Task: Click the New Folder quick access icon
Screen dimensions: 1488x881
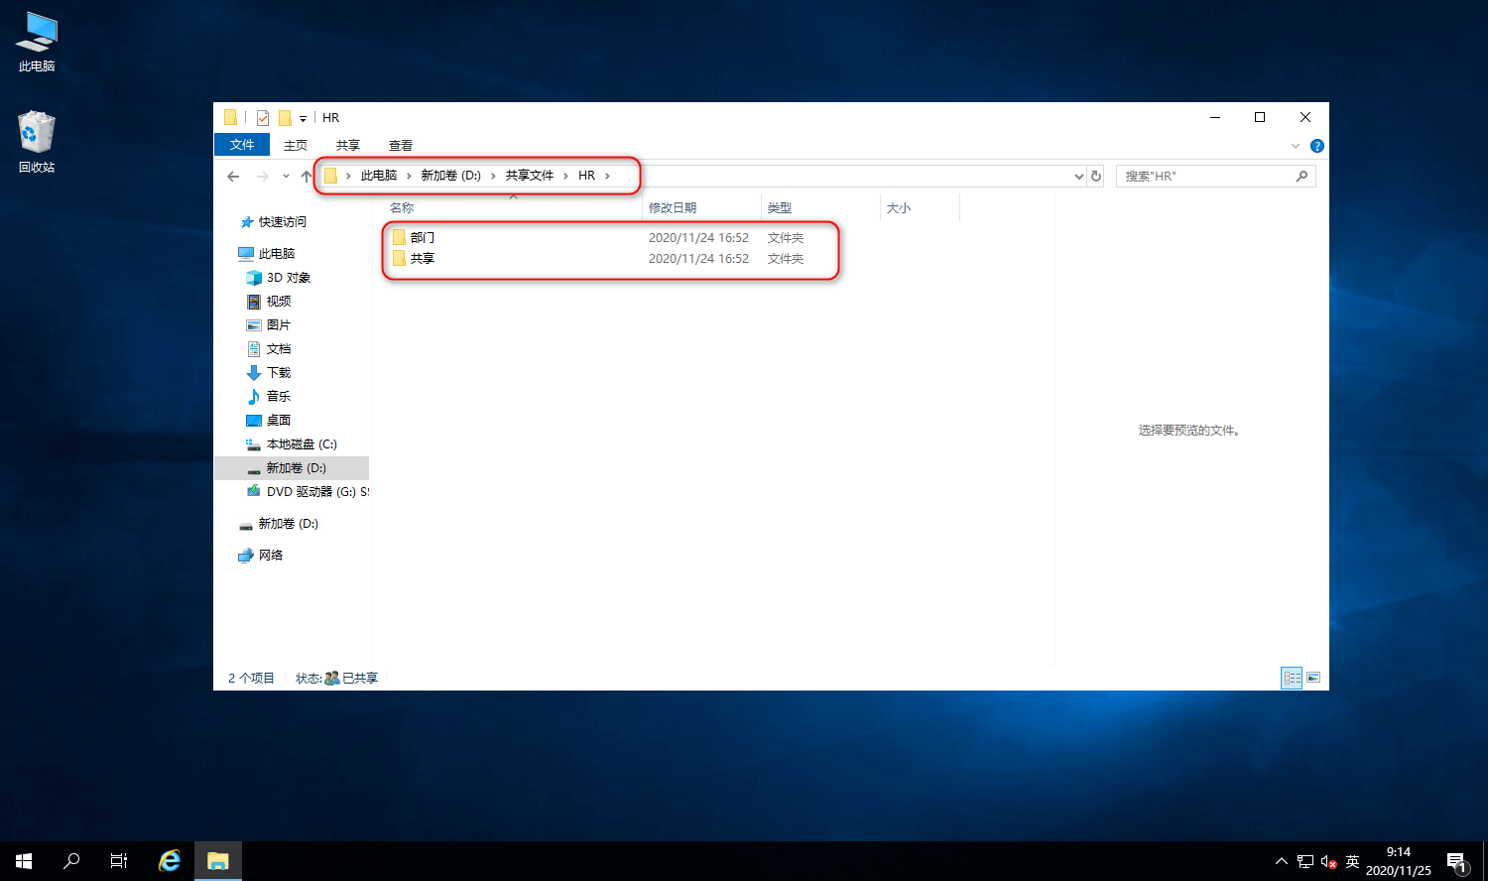Action: click(285, 118)
